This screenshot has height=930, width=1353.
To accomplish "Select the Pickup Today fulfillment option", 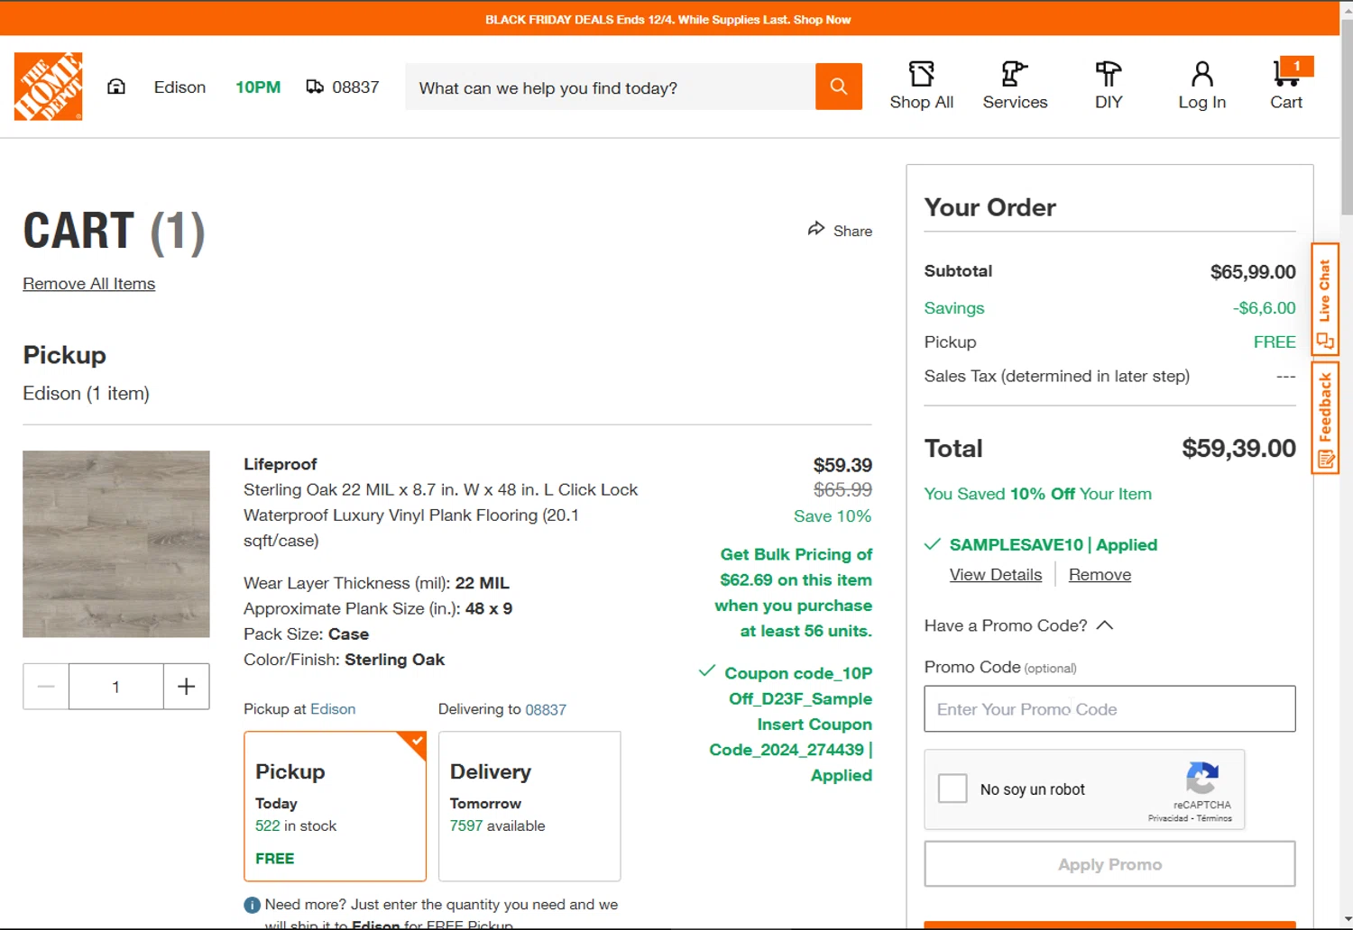I will click(335, 806).
